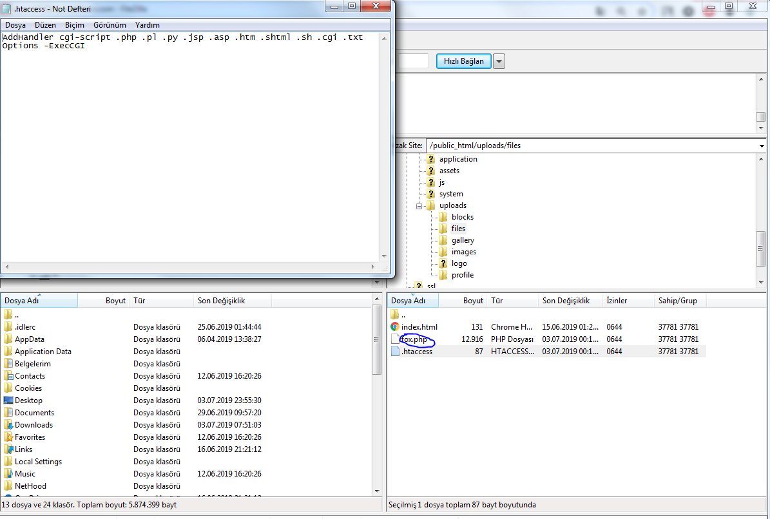Image resolution: width=770 pixels, height=519 pixels.
Task: Sort local list by Dosya Adı column
Action: pos(39,301)
